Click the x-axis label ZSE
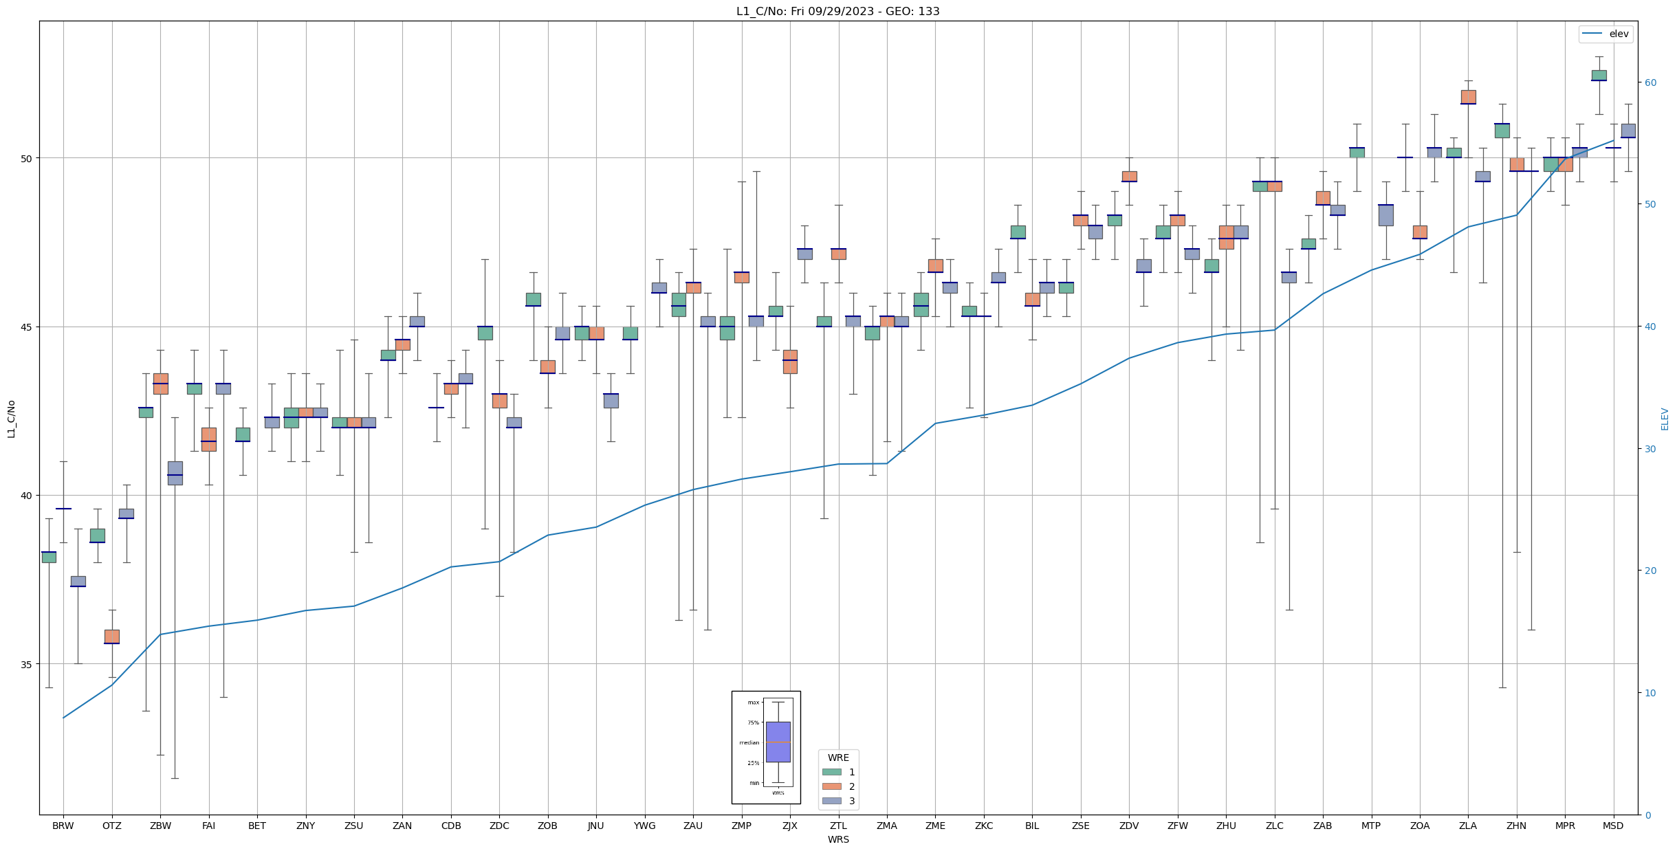Screen dimensions: 1677x851 [1081, 826]
